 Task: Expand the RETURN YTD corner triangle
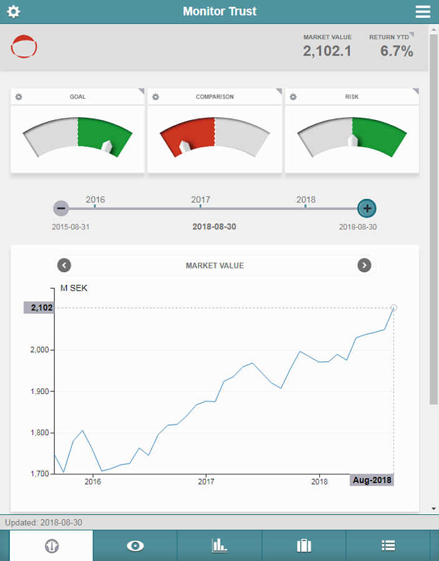point(412,34)
